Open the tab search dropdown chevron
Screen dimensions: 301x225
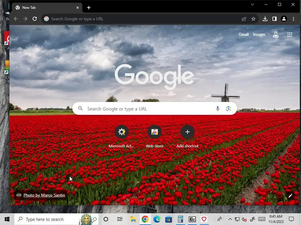(252, 4)
